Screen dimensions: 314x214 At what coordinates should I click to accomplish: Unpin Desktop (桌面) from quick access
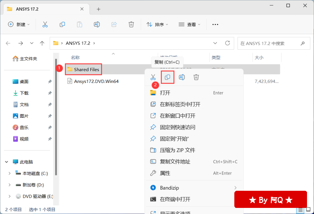point(50,82)
